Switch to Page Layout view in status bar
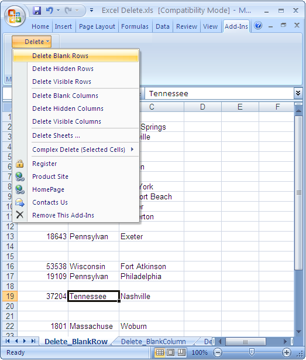 [170, 352]
